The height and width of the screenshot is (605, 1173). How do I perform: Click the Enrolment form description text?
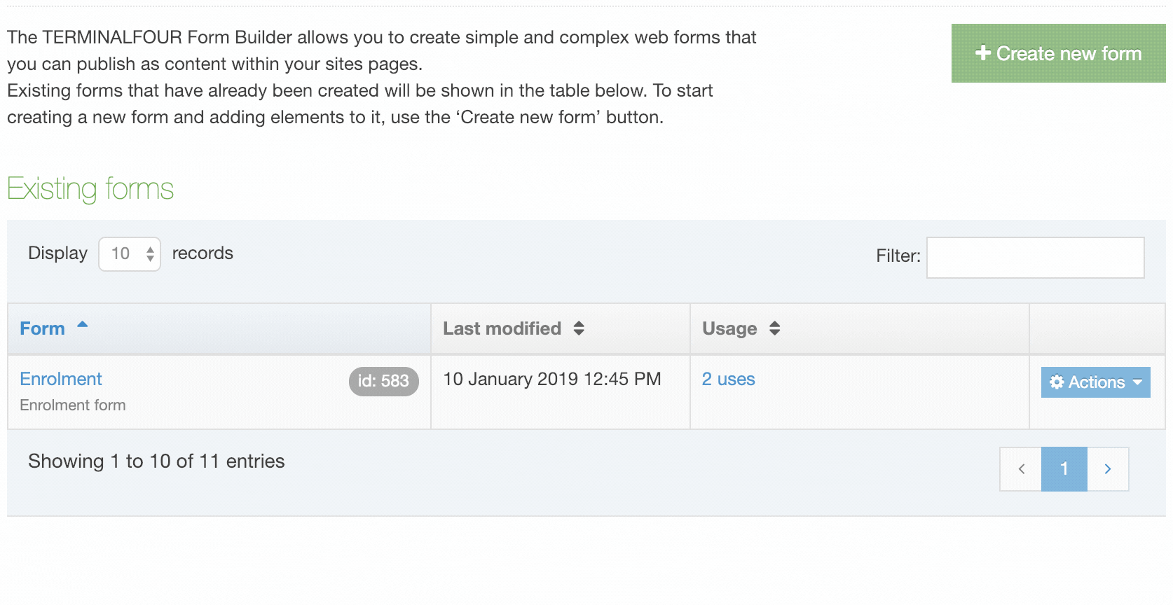[73, 405]
